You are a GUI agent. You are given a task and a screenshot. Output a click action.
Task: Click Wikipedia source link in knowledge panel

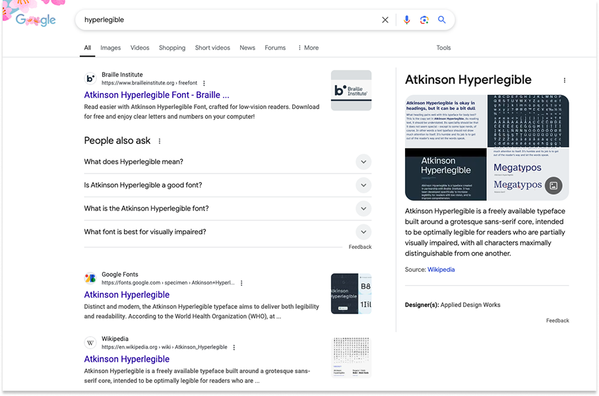pos(441,270)
